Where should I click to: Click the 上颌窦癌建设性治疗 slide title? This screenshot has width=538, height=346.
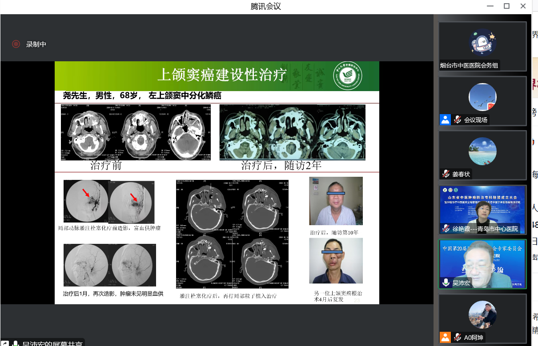tap(222, 75)
